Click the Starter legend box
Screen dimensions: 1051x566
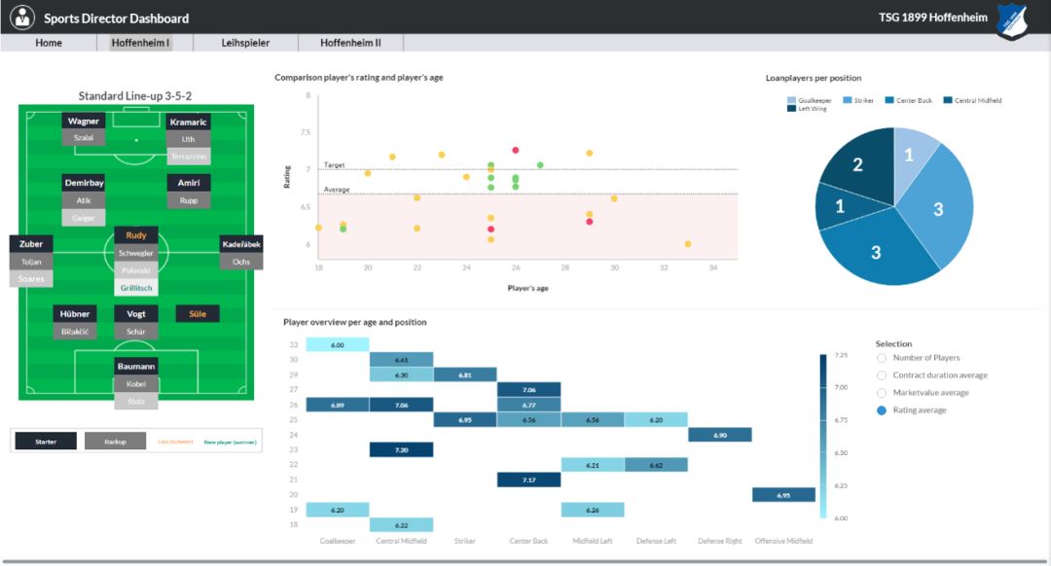coord(46,442)
